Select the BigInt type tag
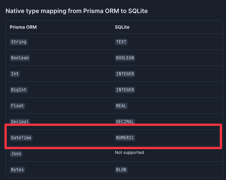The height and width of the screenshot is (180, 226). coord(19,90)
